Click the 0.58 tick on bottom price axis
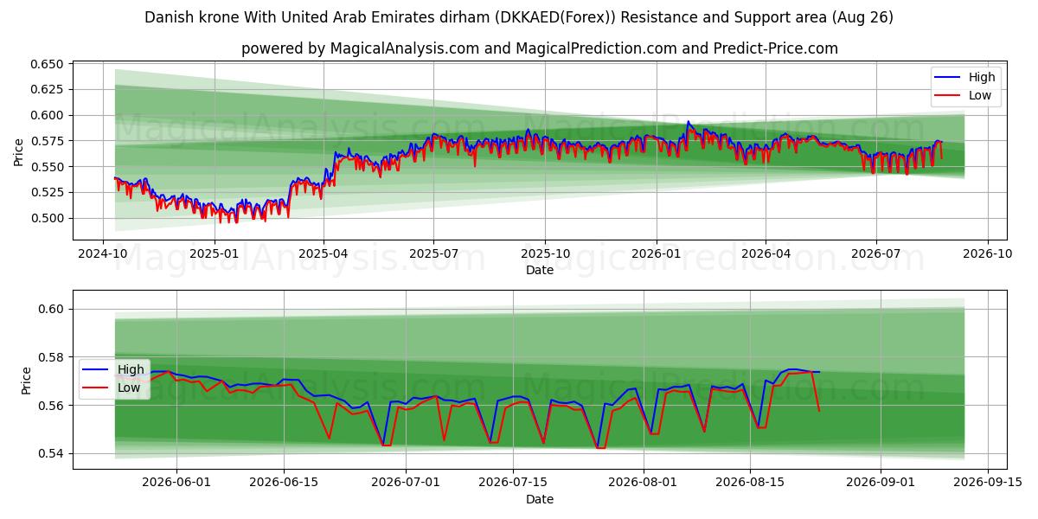 [x=52, y=357]
